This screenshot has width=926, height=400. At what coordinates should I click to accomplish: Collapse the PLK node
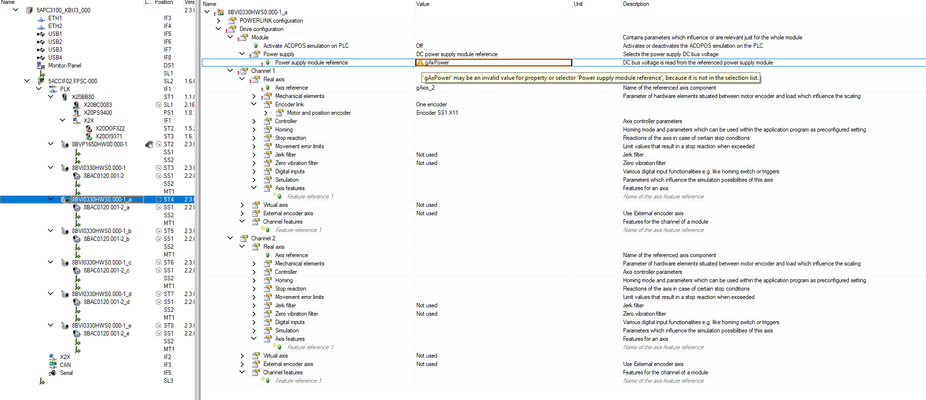tap(39, 89)
